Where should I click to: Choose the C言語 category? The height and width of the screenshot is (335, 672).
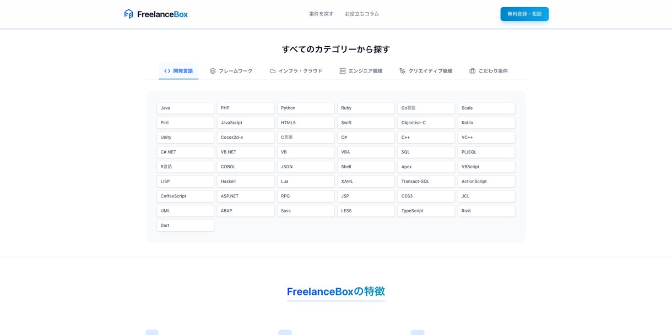[x=306, y=138]
